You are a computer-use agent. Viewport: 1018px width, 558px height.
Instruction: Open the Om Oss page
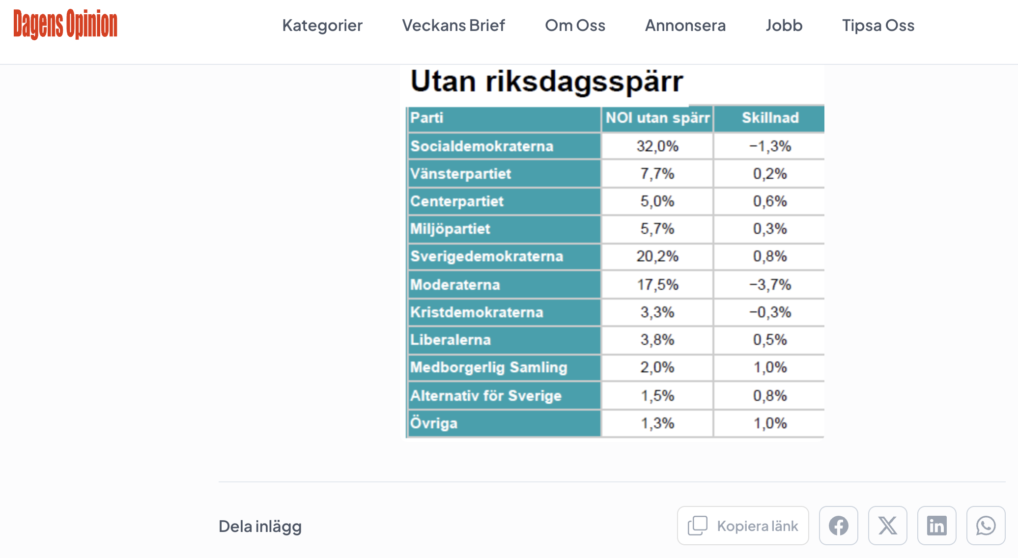tap(575, 26)
